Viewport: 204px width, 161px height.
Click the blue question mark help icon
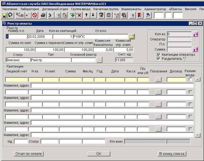[x=133, y=15]
